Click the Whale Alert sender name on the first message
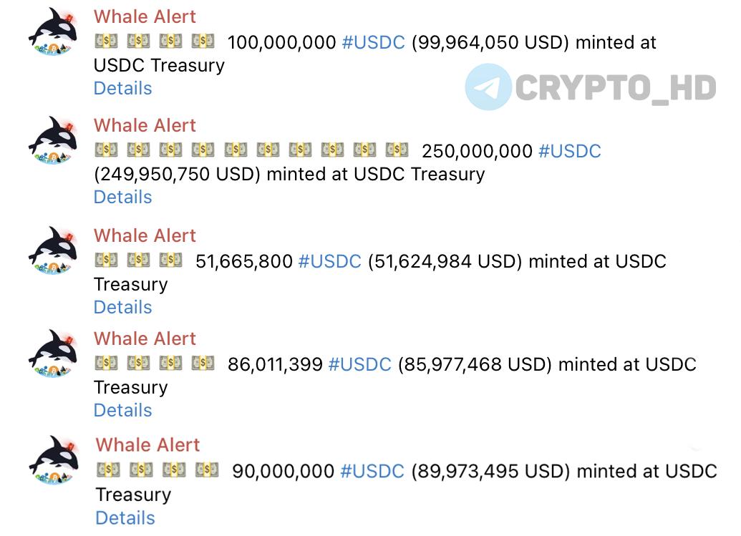Screen dimensions: 741x536 tap(145, 16)
